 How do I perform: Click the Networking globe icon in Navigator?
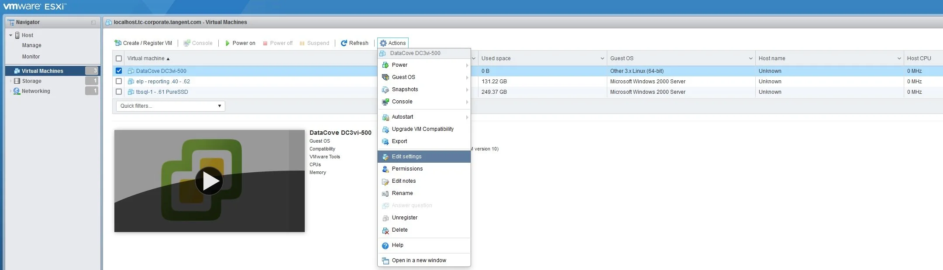[17, 91]
